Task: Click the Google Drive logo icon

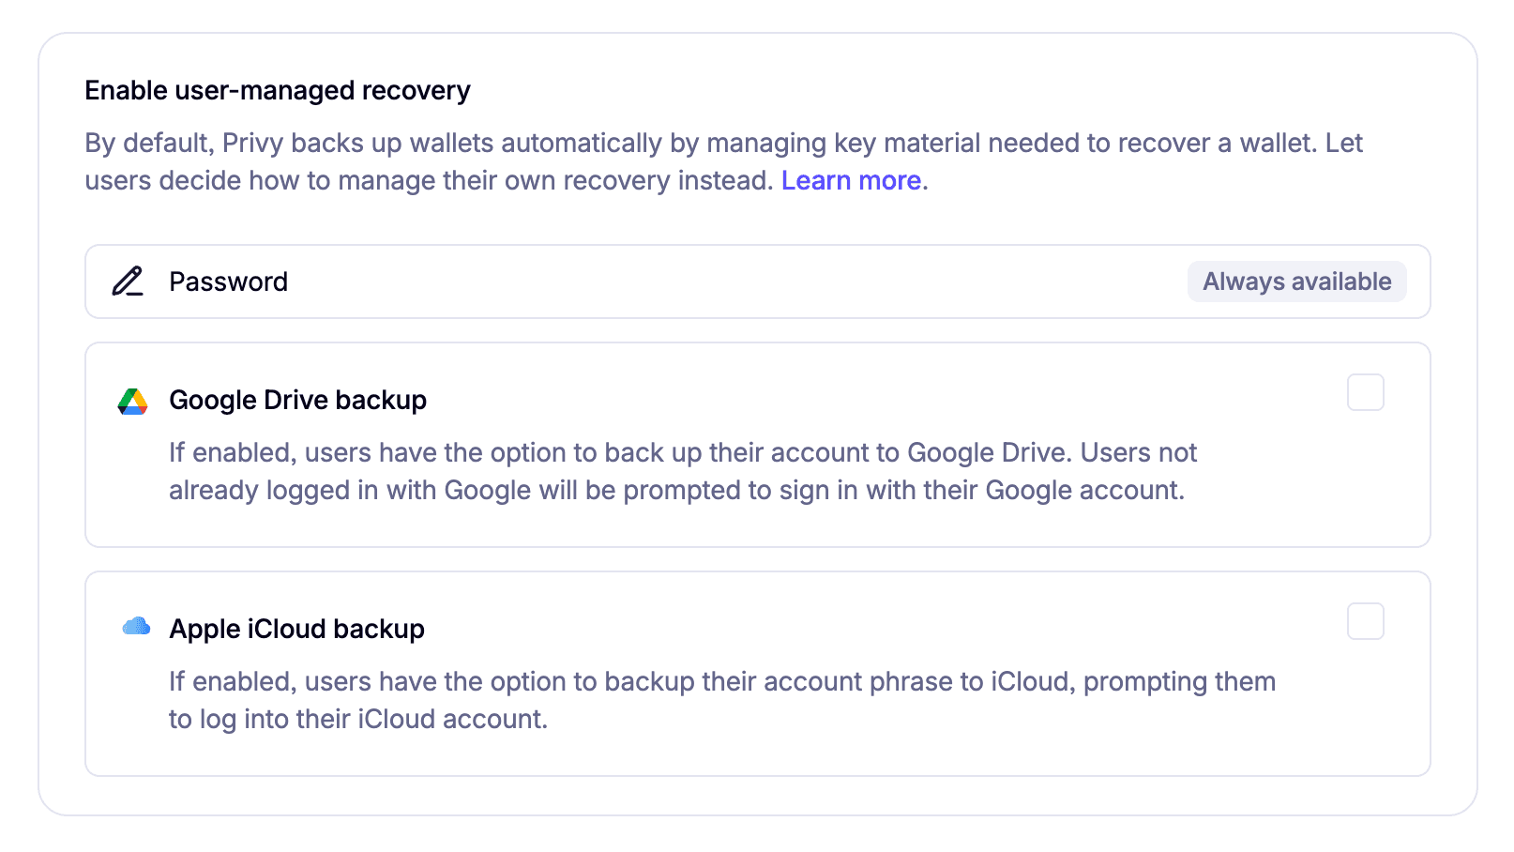Action: [132, 401]
